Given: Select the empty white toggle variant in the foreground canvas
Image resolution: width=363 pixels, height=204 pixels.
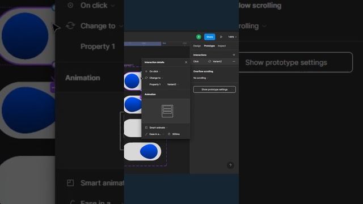Looking at the screenshot, I should coord(133,128).
